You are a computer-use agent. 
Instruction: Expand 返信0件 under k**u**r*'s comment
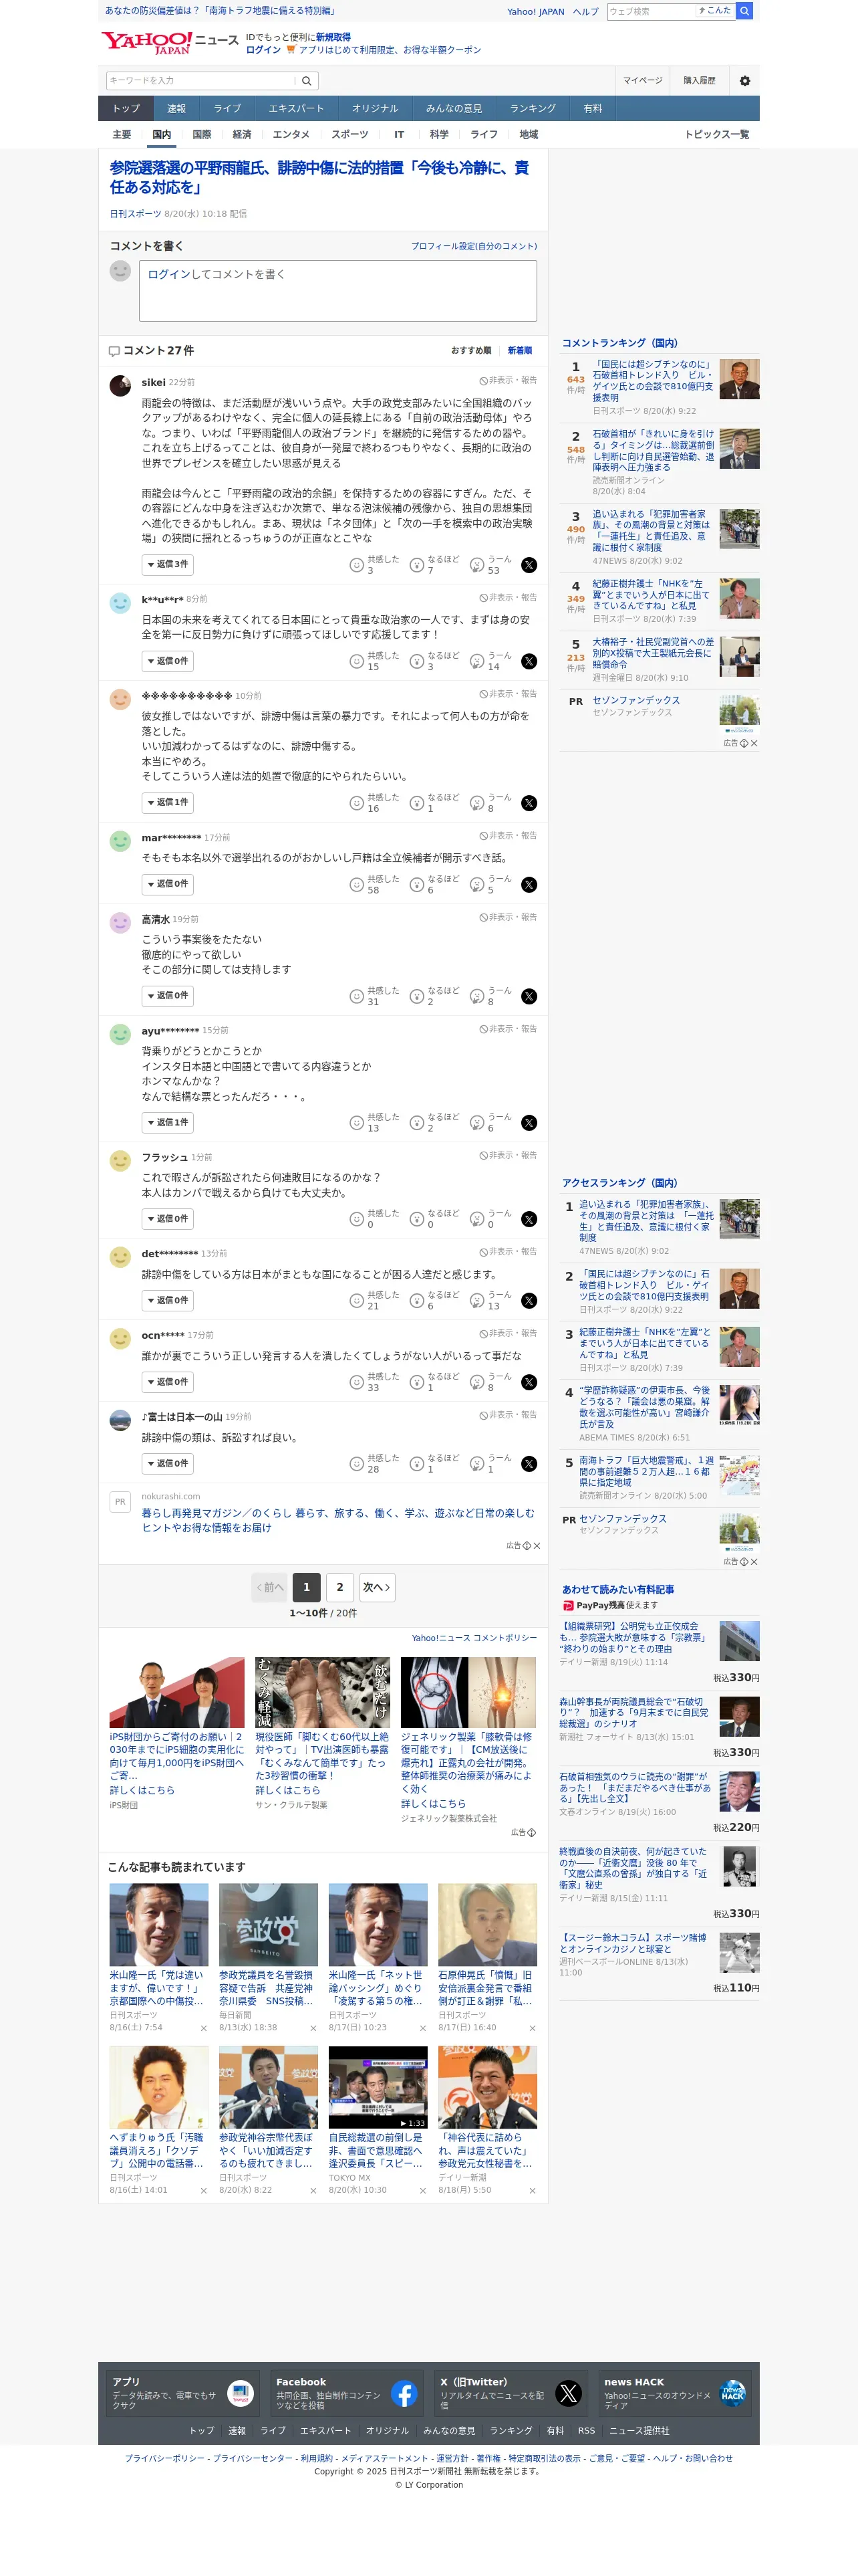(168, 661)
